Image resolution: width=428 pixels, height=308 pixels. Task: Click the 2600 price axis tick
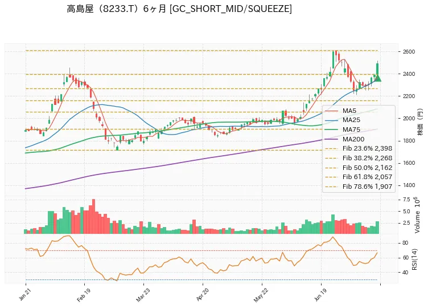point(409,52)
